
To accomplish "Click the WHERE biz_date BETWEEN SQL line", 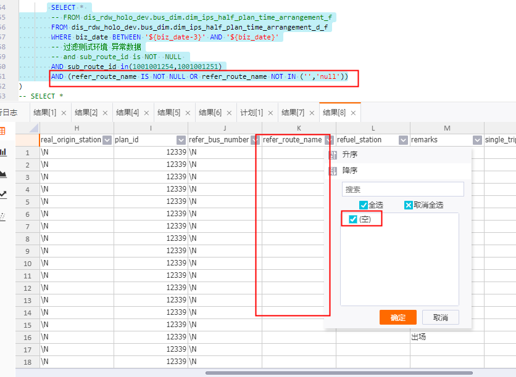I will click(165, 37).
